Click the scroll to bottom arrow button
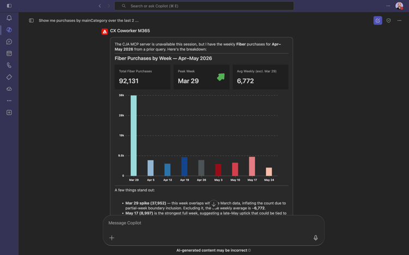This screenshot has width=409, height=255. 214,204
